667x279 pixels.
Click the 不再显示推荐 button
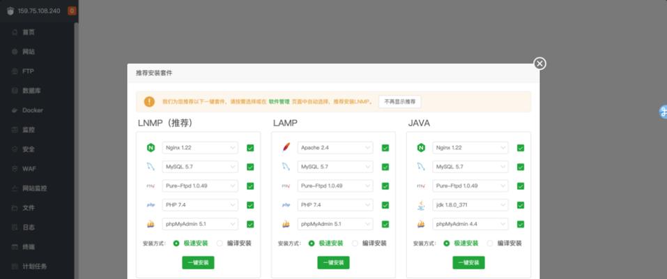(400, 102)
